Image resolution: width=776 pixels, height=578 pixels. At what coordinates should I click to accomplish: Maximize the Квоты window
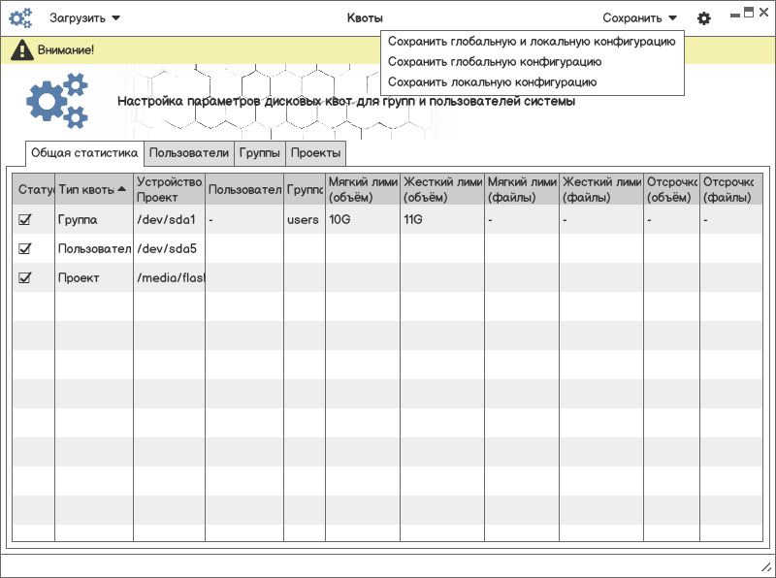tap(749, 13)
